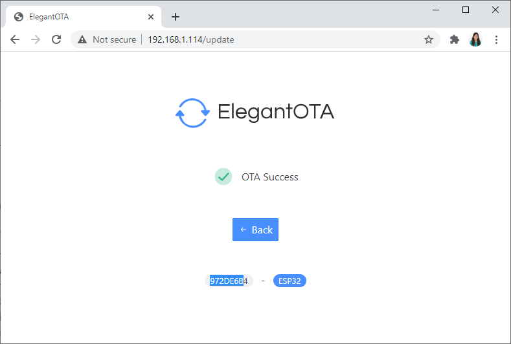This screenshot has width=511, height=344.
Task: Click the ElegantOTA circular arrows logo
Action: (192, 113)
